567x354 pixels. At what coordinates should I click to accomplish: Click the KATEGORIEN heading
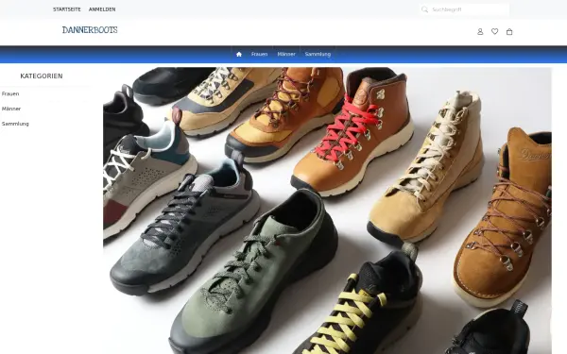(x=42, y=76)
